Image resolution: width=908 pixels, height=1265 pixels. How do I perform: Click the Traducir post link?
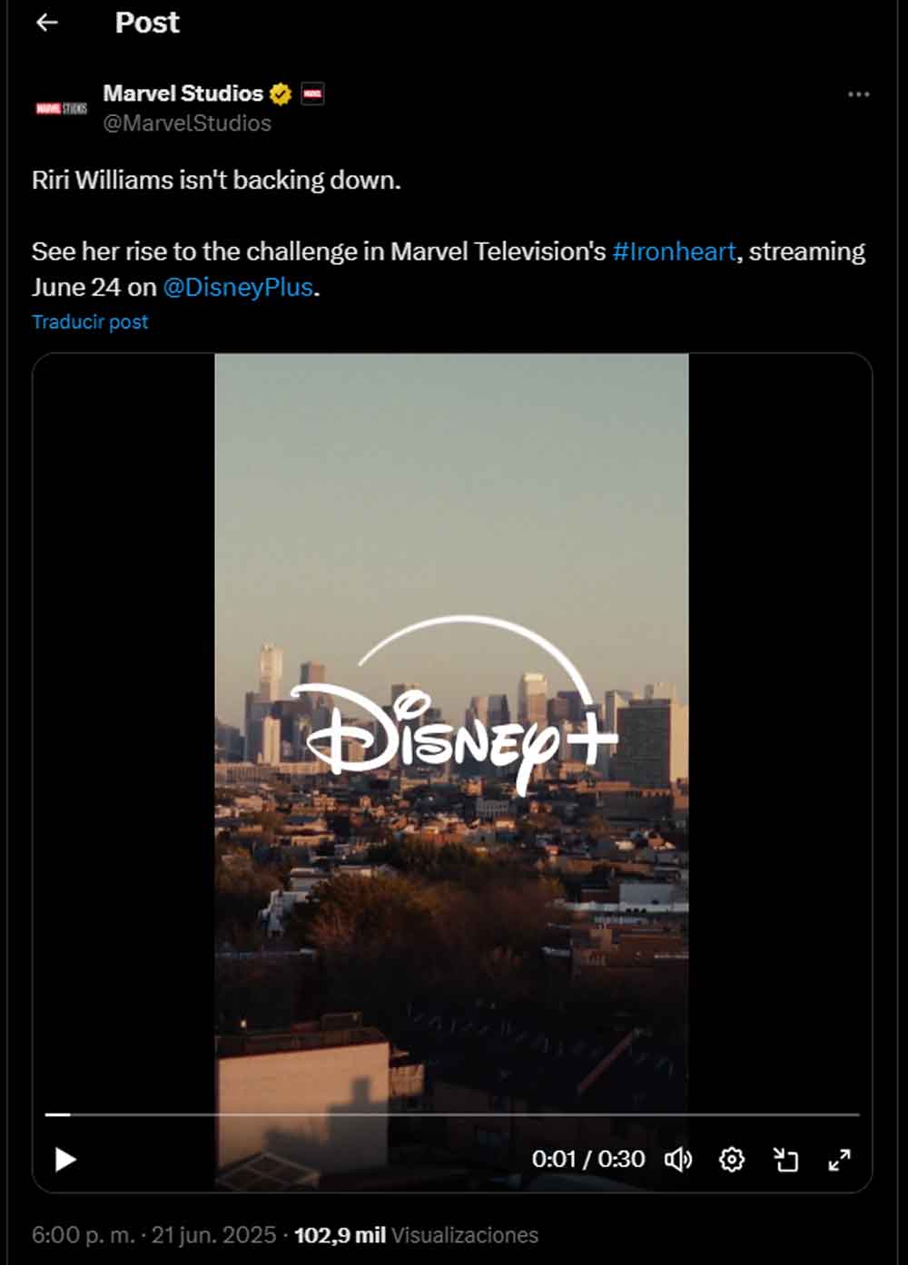click(90, 322)
